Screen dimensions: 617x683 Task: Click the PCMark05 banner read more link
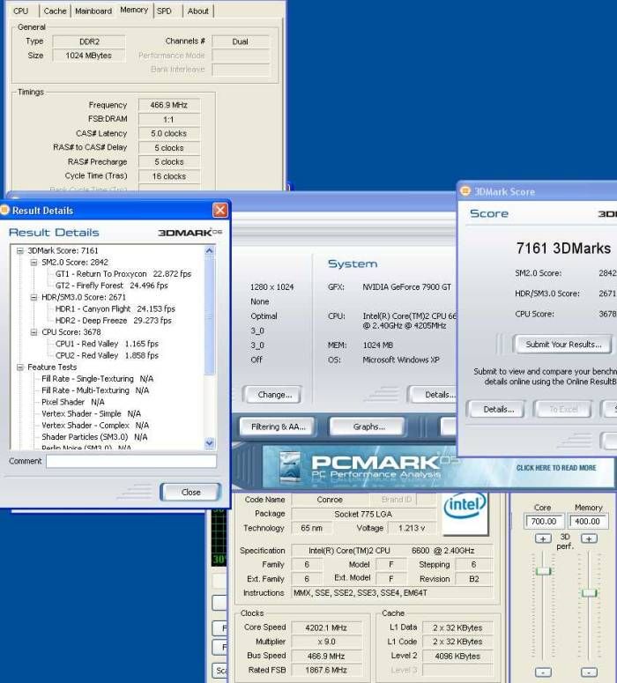tap(555, 468)
